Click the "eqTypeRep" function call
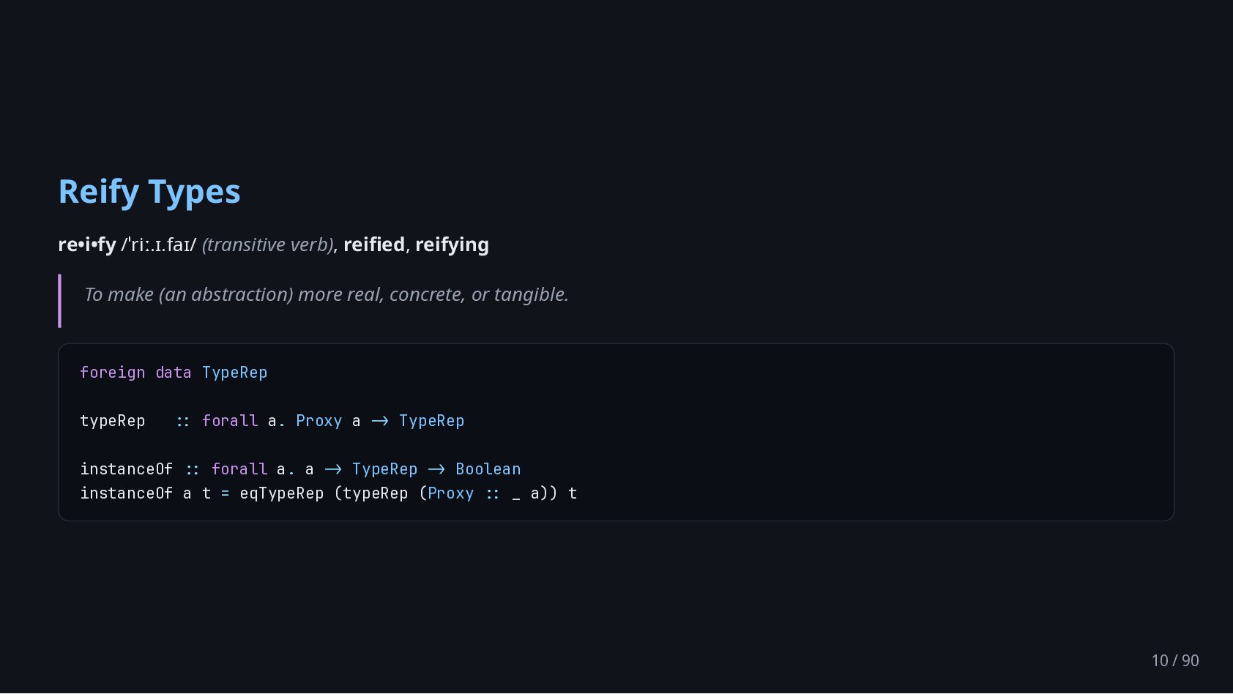The height and width of the screenshot is (694, 1233). [x=282, y=493]
